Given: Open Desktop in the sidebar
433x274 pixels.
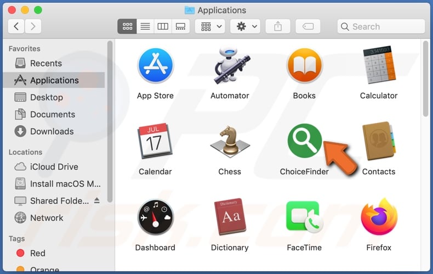Looking at the screenshot, I should click(x=54, y=97).
